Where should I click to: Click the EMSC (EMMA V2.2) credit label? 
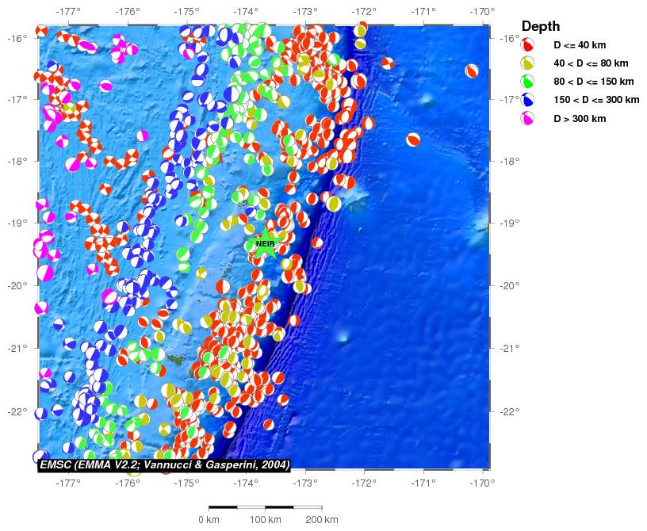tap(164, 464)
